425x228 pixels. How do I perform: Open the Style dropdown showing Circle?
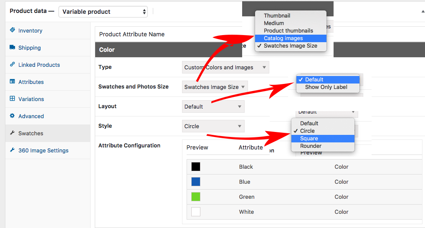pos(213,126)
